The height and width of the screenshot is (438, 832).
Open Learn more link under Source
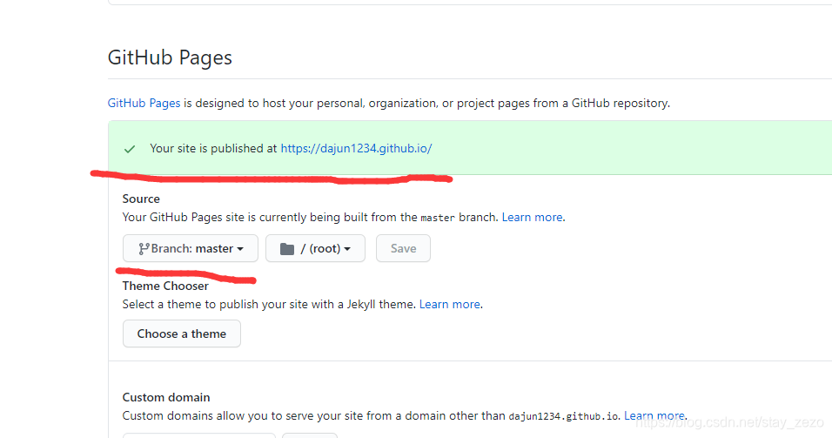tap(533, 217)
